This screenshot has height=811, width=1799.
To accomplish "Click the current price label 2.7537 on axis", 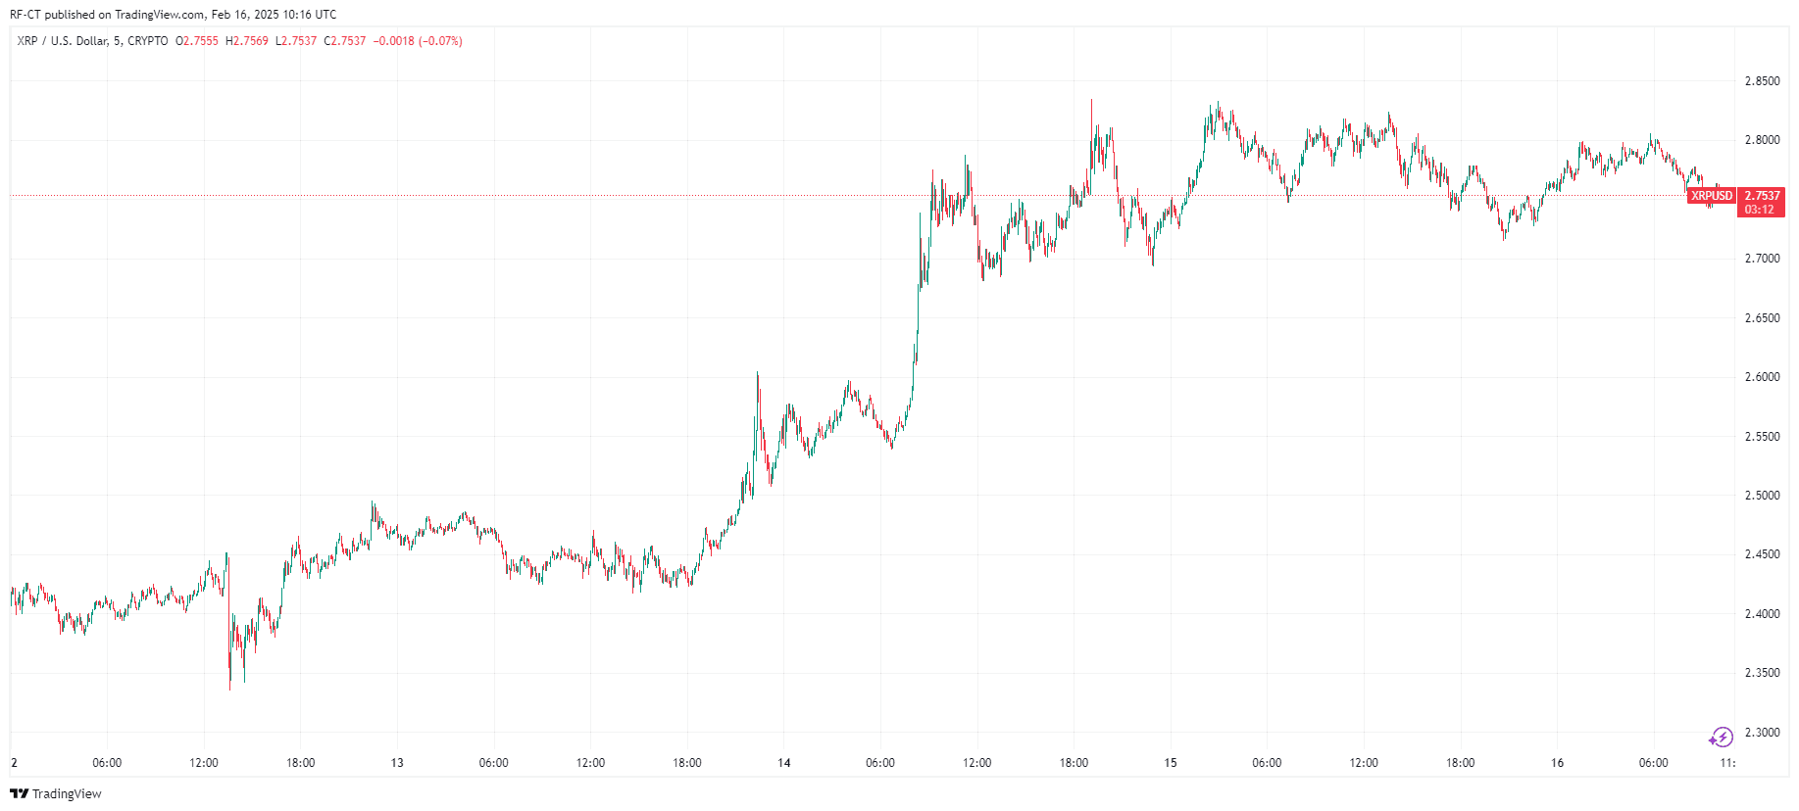I will (x=1762, y=196).
